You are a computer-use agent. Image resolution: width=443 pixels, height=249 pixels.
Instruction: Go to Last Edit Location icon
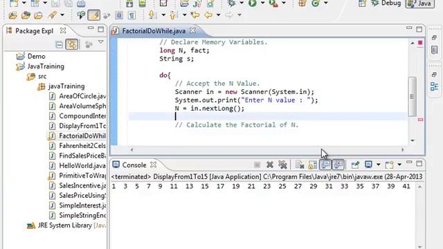click(195, 15)
